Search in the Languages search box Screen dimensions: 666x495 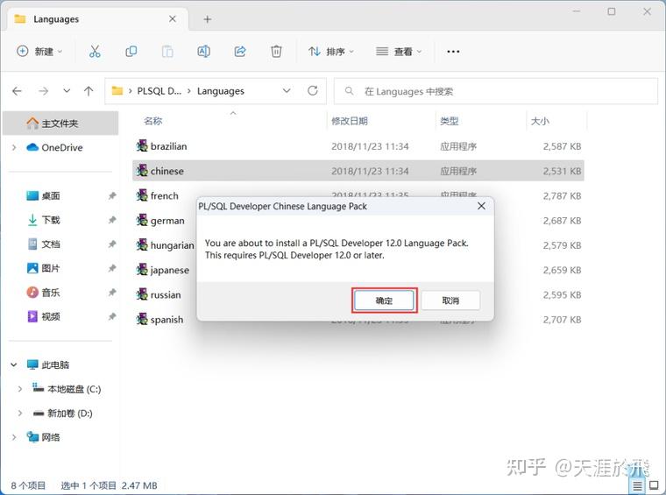(496, 91)
